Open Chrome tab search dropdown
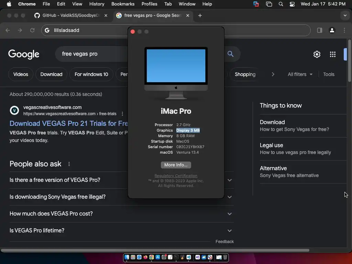 point(345,15)
